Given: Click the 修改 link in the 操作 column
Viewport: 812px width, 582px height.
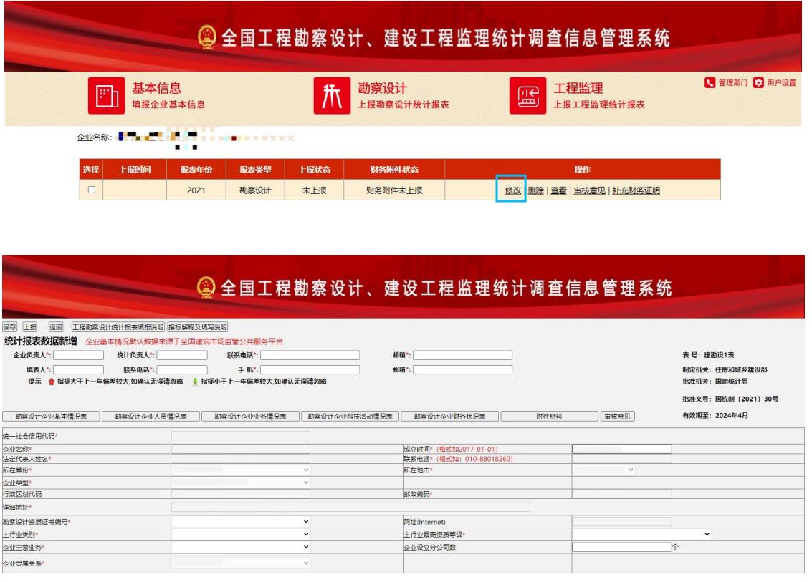Looking at the screenshot, I should 512,190.
